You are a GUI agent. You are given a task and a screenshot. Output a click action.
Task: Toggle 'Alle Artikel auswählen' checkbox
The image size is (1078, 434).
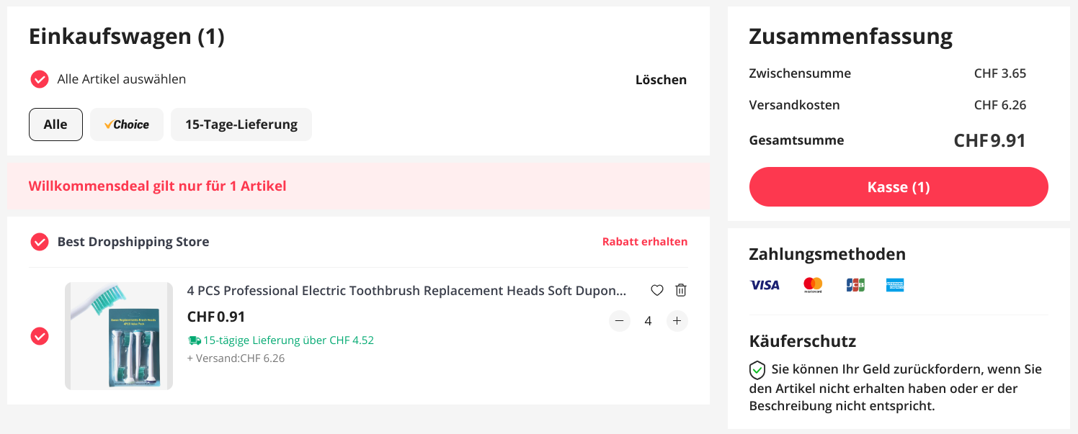40,79
